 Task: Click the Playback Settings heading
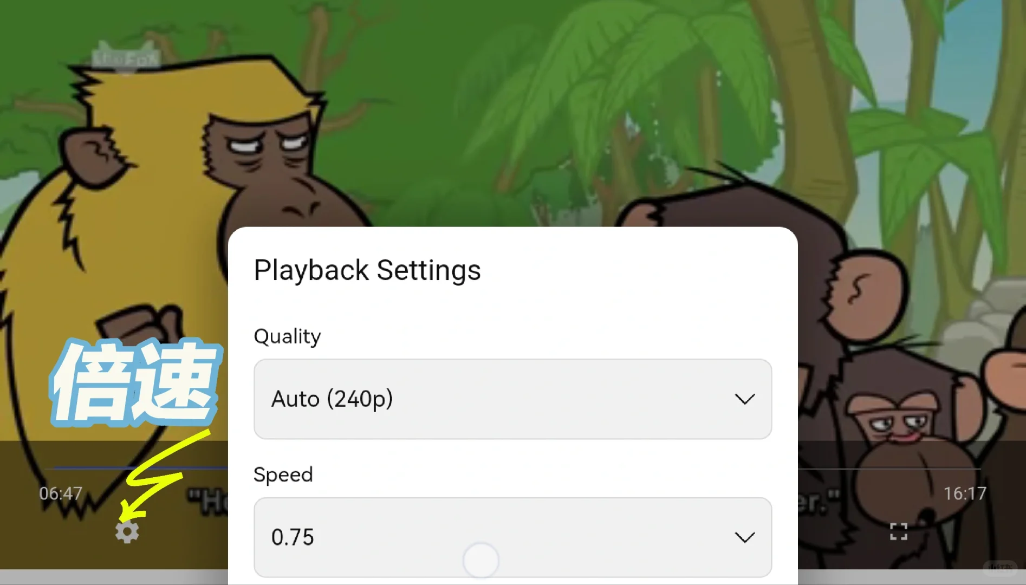[367, 270]
